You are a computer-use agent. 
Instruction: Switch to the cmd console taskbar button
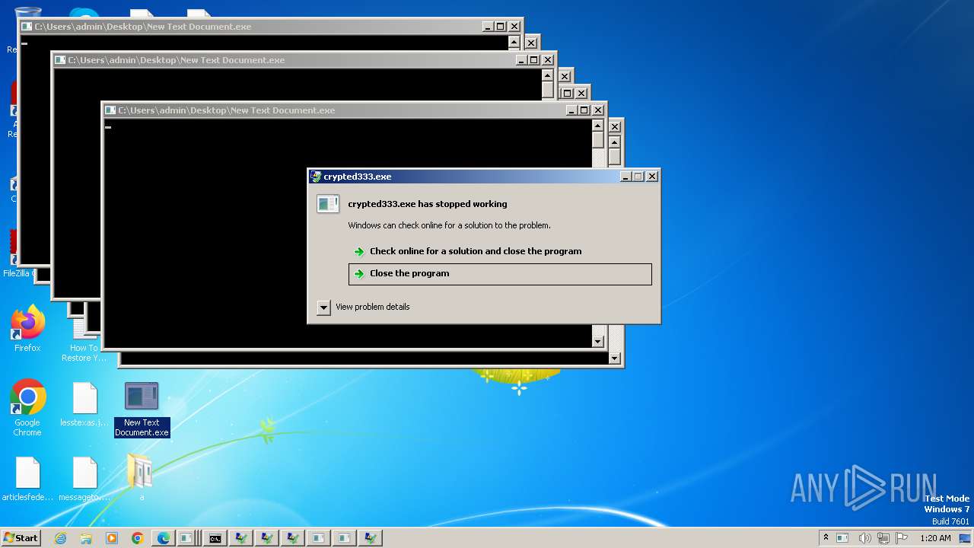point(215,538)
